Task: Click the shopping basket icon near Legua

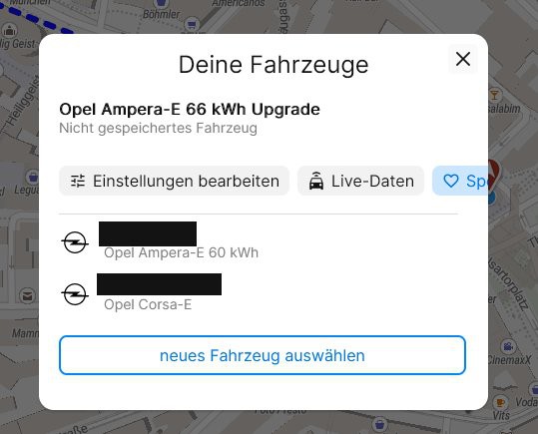Action: [33, 177]
